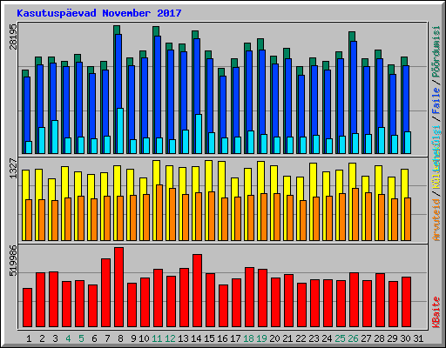Click the blue files bar for day 26
Screen dimensions: 446x348
click(354, 87)
